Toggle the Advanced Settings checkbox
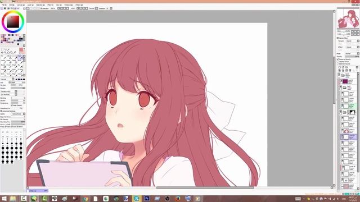The height and width of the screenshot is (202, 360). [x=2, y=111]
